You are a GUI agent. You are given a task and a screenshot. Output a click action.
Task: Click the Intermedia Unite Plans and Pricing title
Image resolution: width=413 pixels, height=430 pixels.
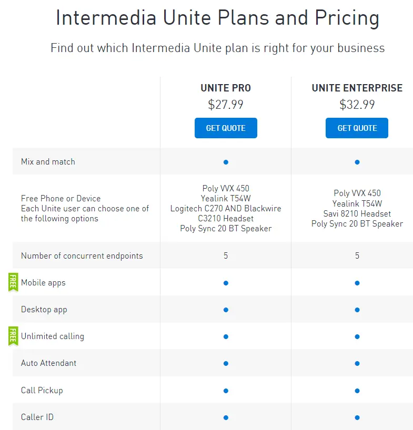tap(217, 18)
